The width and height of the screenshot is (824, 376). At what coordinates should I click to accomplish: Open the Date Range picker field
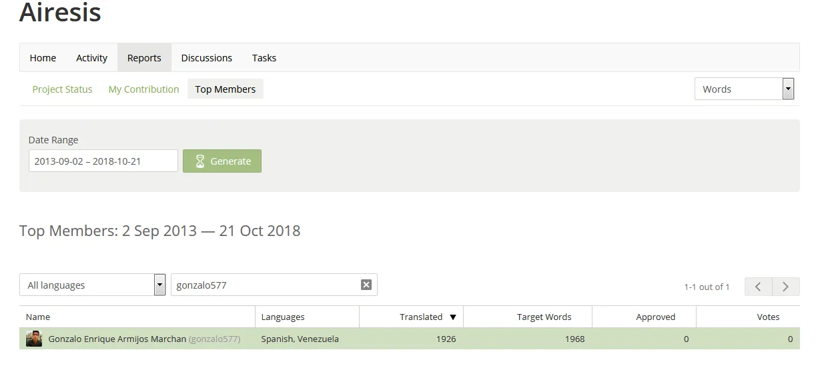(103, 161)
